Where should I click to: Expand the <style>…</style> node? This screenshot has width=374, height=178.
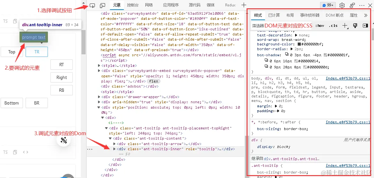[x=99, y=66]
